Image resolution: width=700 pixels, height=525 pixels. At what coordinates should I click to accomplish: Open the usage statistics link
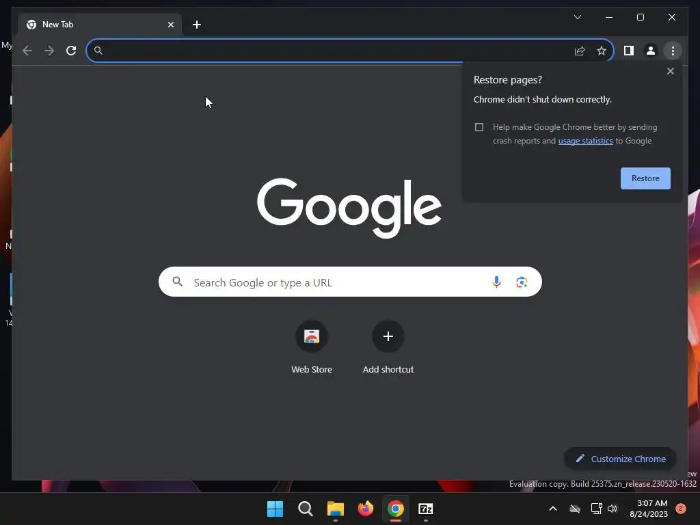pyautogui.click(x=585, y=141)
